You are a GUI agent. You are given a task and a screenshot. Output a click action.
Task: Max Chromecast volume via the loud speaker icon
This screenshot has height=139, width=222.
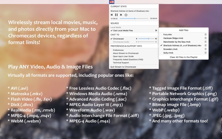pyautogui.click(x=156, y=39)
